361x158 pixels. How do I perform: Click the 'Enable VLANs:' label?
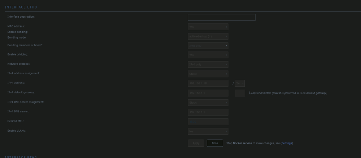(16, 131)
